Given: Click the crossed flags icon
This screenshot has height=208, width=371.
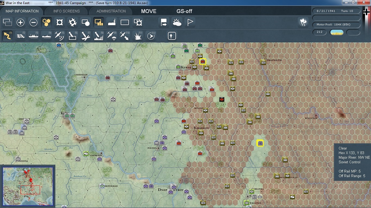Looking at the screenshot, I should (303, 22).
